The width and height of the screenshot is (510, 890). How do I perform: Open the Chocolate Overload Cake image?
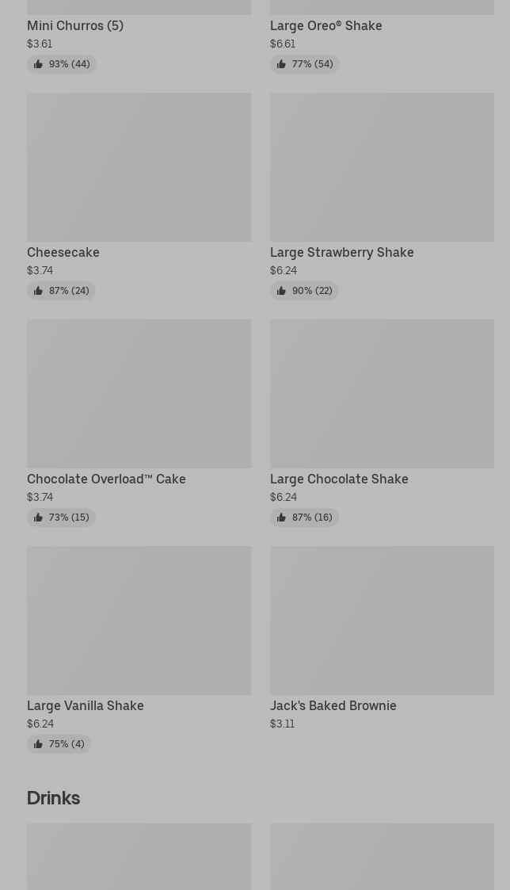[x=139, y=394]
